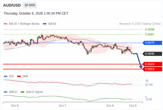Click the Oct 7 date axis label
Viewport: 163px width, 110px height.
click(62, 106)
